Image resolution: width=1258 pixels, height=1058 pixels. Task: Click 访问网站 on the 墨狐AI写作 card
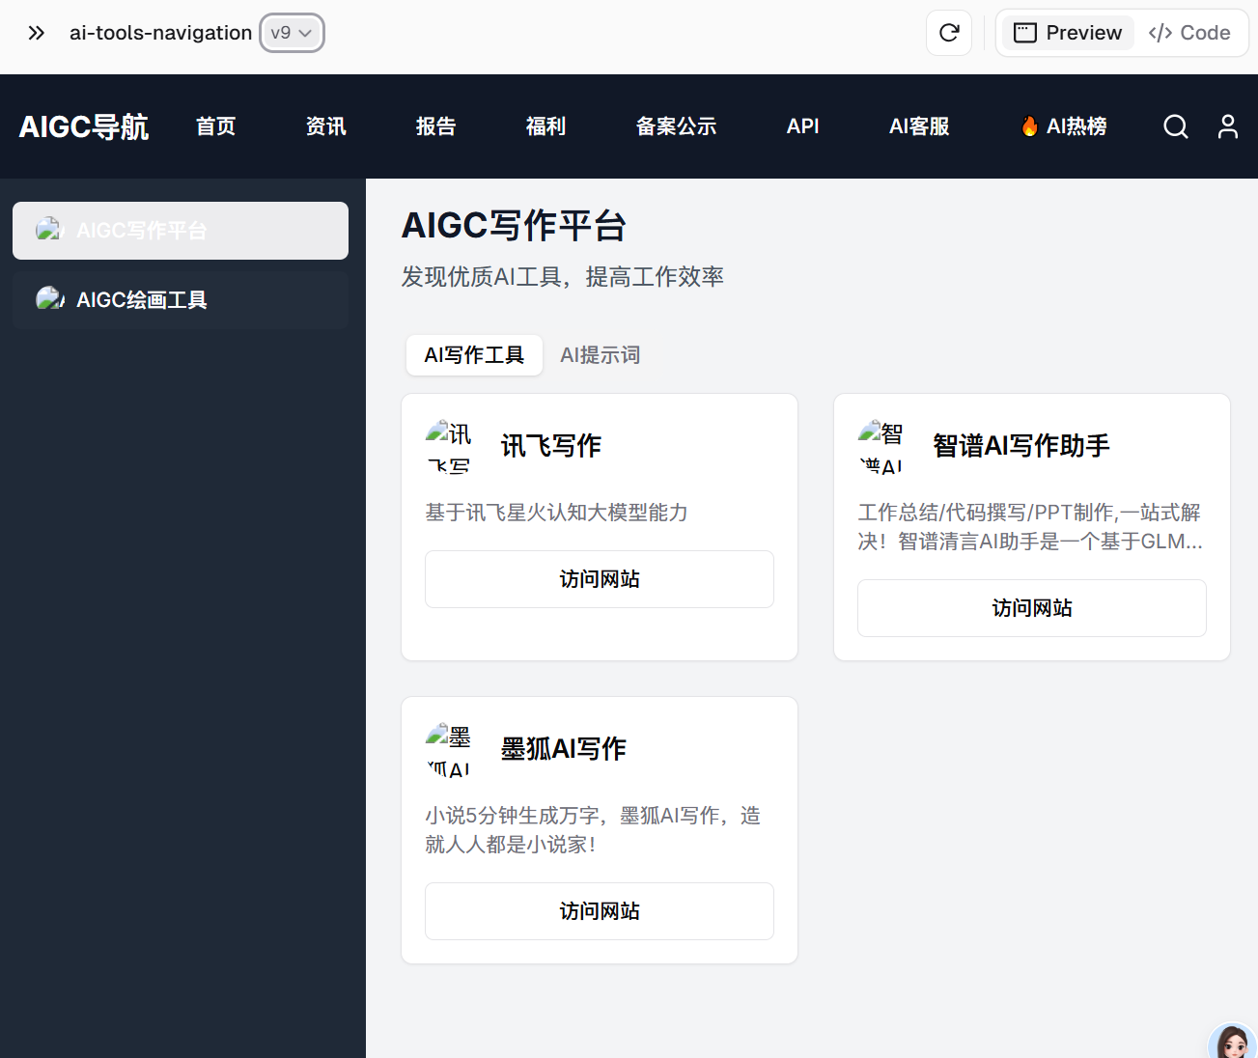[x=599, y=910]
